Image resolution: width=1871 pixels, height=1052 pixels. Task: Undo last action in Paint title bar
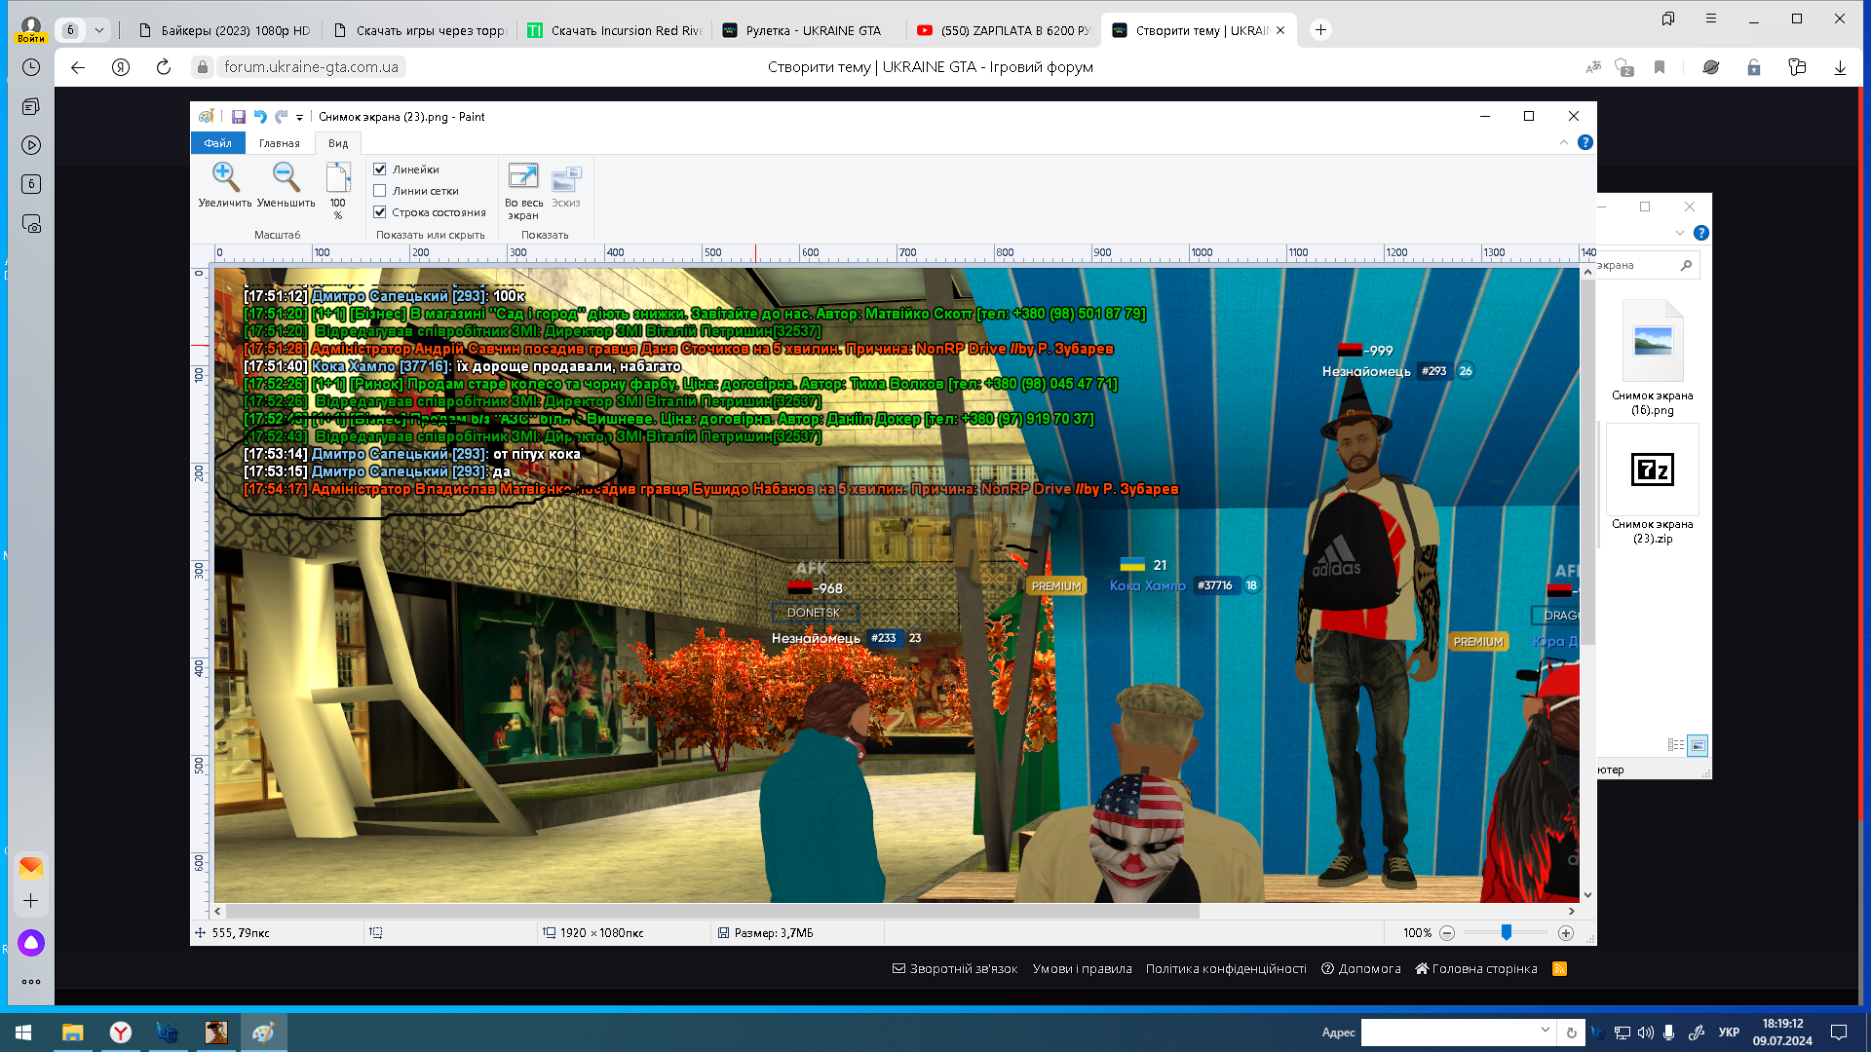[260, 117]
